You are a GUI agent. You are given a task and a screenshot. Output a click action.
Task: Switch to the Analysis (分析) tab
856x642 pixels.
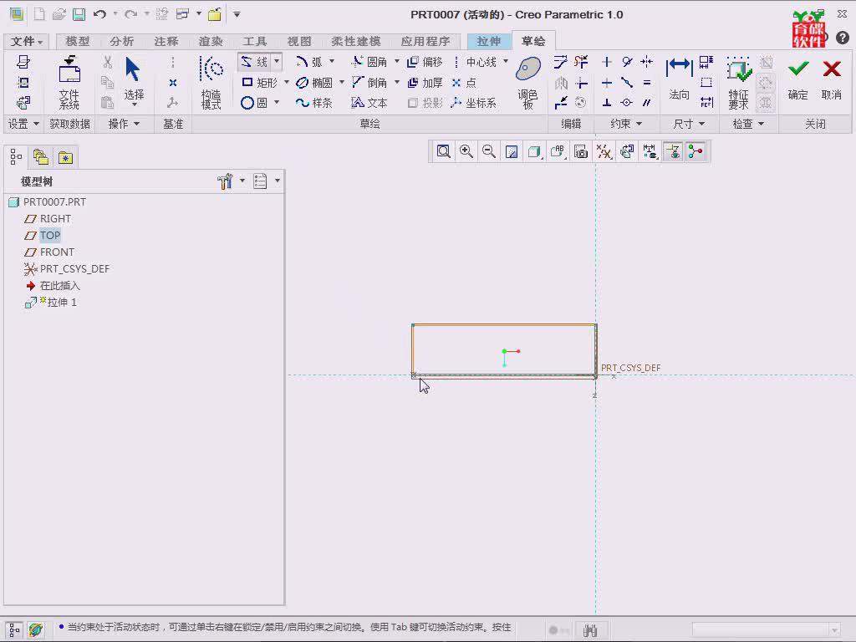click(x=122, y=41)
